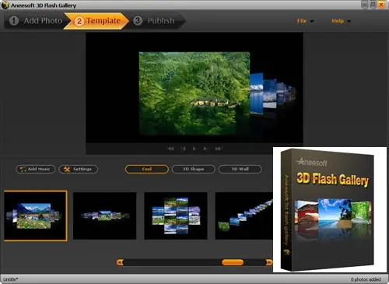Go to step 1 Add Photo
This screenshot has width=389, height=284.
point(37,21)
